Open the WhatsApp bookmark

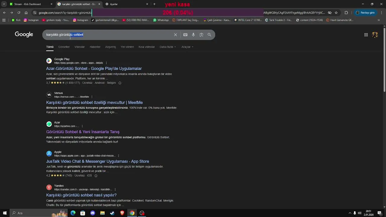pyautogui.click(x=161, y=20)
